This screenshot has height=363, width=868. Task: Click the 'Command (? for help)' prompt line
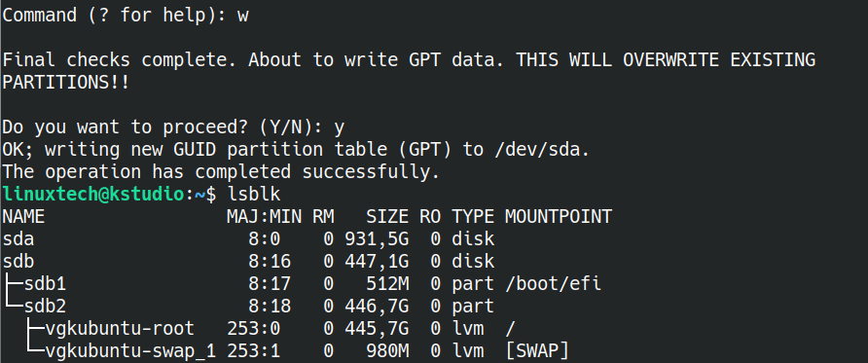126,15
